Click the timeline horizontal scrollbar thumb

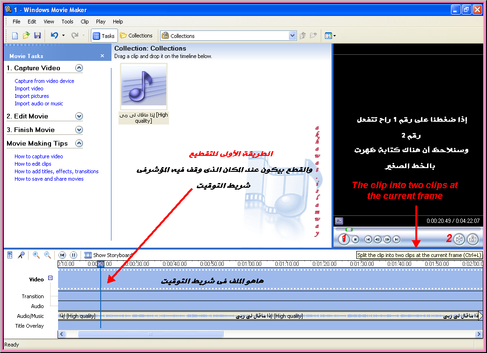coord(151,334)
